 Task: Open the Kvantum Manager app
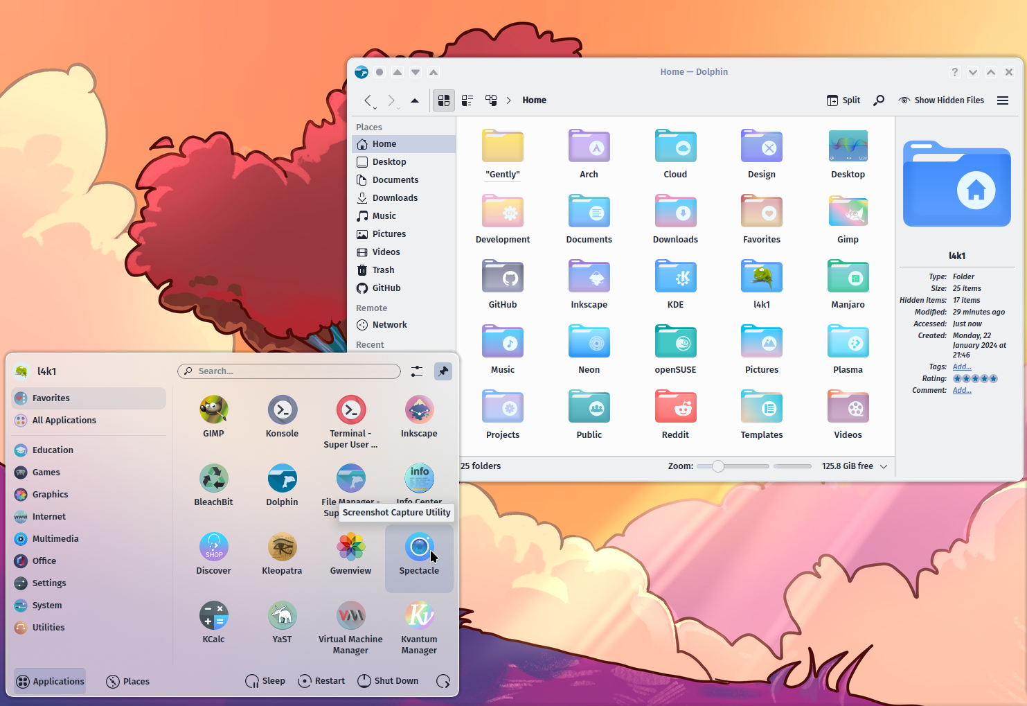(419, 622)
